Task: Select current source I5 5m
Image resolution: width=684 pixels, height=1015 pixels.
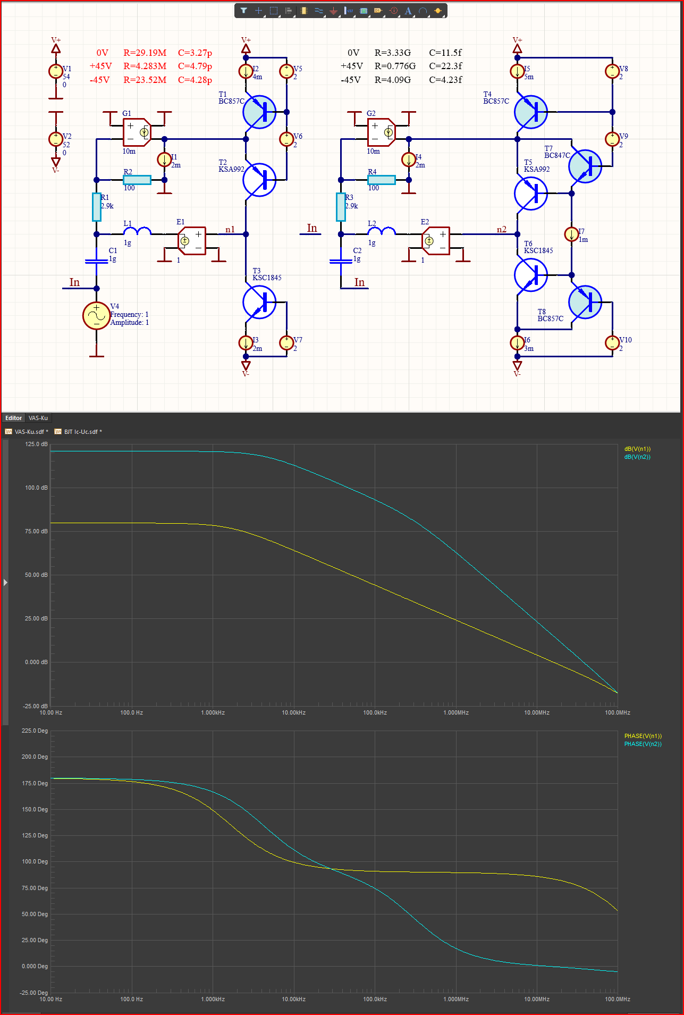Action: [x=517, y=71]
